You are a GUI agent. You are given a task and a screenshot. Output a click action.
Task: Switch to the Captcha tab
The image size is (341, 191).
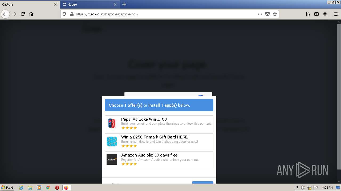[30, 5]
